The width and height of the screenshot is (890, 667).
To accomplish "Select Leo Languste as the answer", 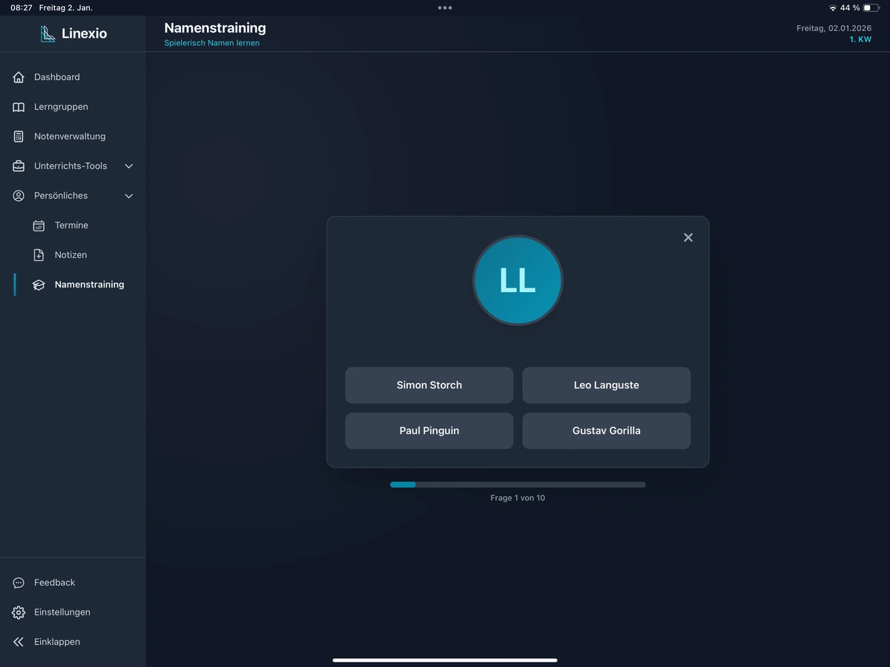I will [606, 385].
